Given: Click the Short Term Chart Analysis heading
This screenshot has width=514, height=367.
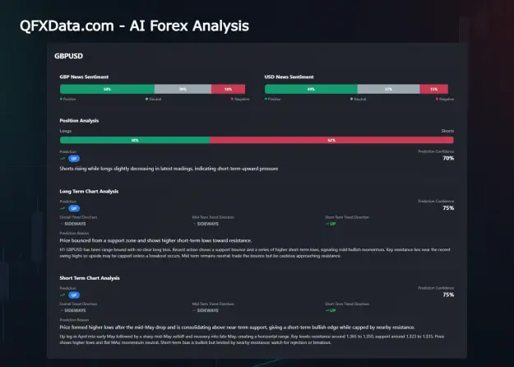Looking at the screenshot, I should pos(90,278).
